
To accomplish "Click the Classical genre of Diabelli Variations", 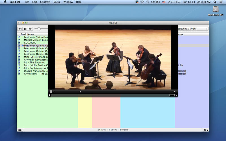I will (x=182, y=71).
